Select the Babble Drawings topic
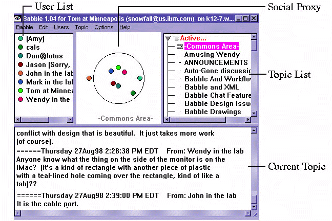The height and width of the screenshot is (221, 332). (213, 112)
